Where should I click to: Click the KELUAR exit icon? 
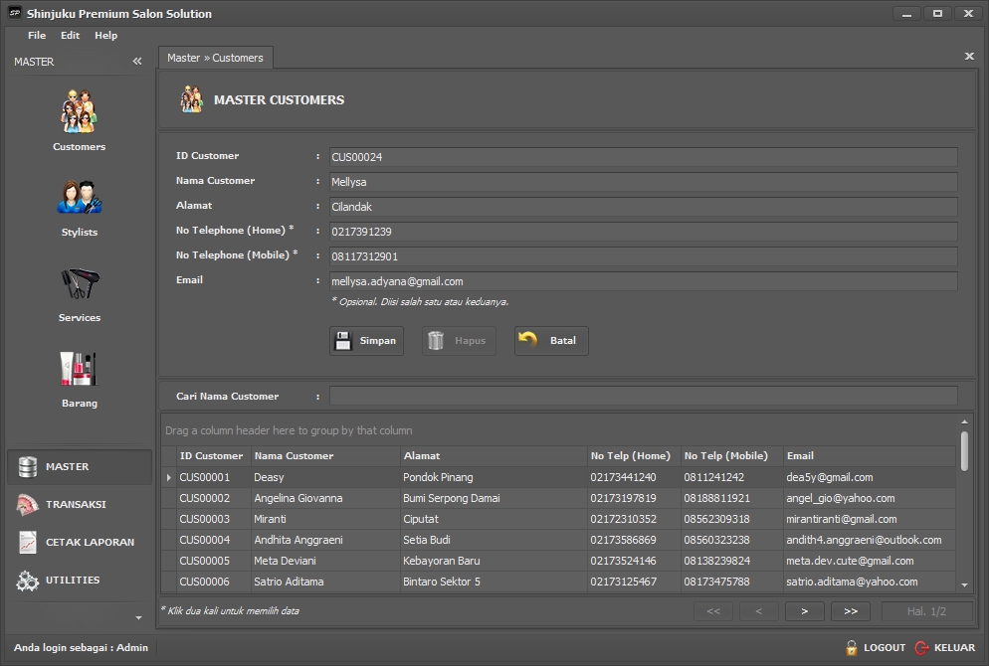921,647
